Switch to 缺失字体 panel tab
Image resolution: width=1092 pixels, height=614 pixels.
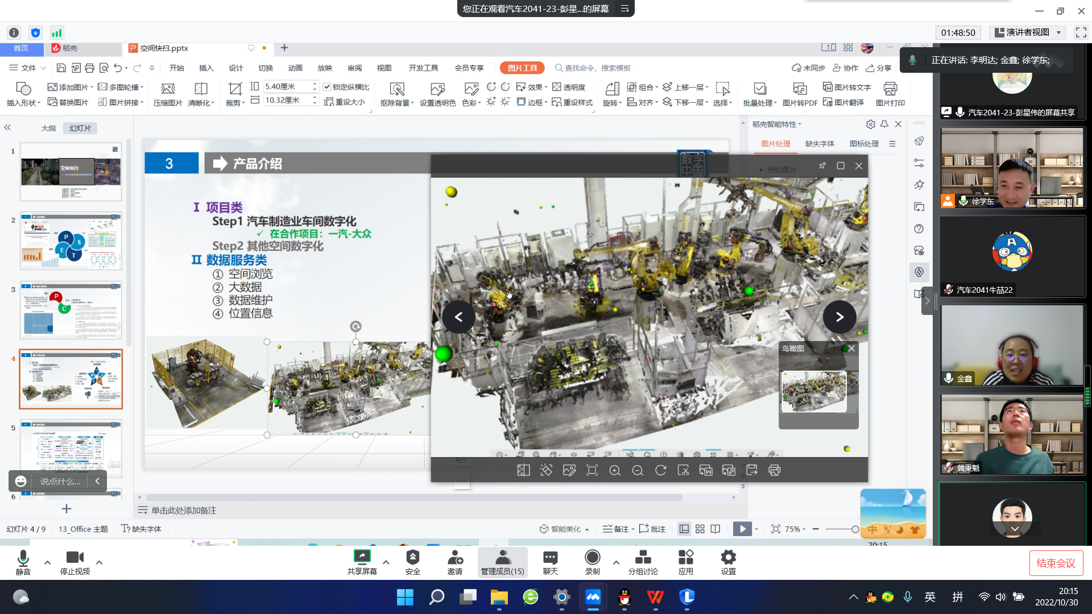tap(820, 144)
